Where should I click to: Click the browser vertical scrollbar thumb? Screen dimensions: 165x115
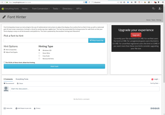click(x=164, y=44)
